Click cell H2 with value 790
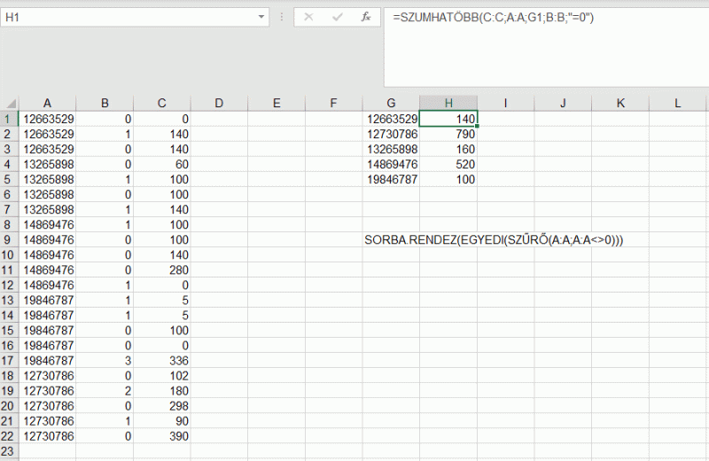709x461 pixels. (448, 134)
